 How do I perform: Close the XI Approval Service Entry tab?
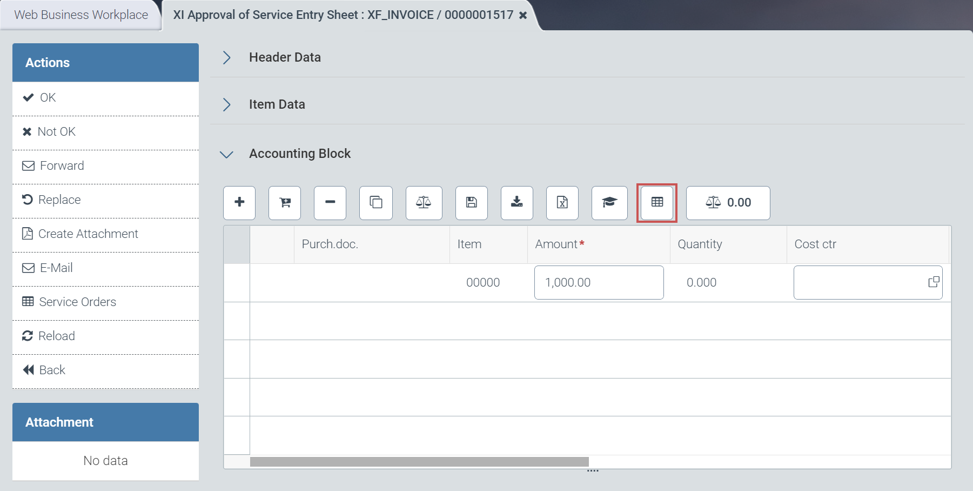coord(523,16)
